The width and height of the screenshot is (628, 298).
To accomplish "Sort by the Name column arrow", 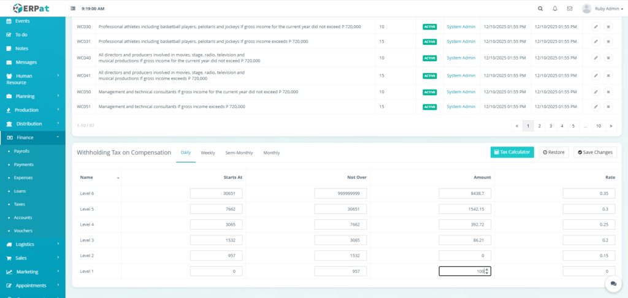I will [x=118, y=178].
